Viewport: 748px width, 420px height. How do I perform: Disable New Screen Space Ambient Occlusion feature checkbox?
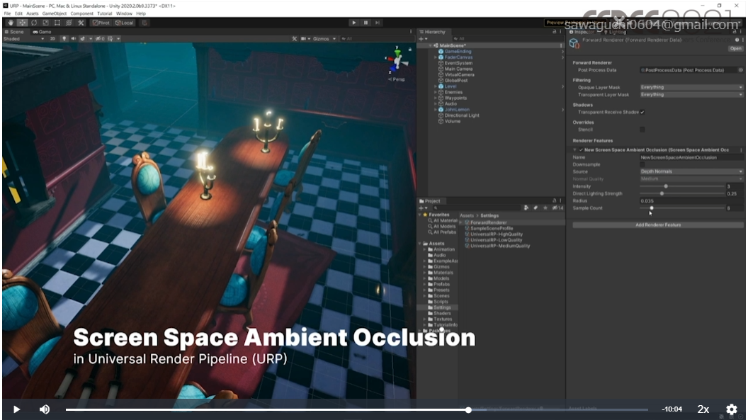(x=581, y=149)
